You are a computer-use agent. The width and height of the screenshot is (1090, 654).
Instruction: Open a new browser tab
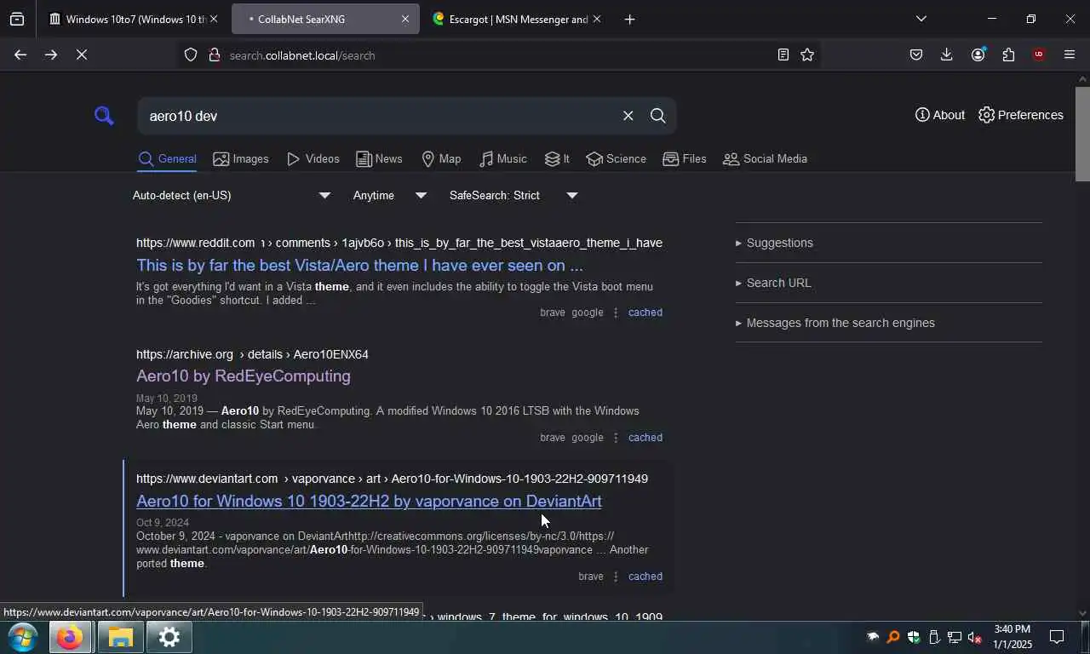[x=629, y=19]
